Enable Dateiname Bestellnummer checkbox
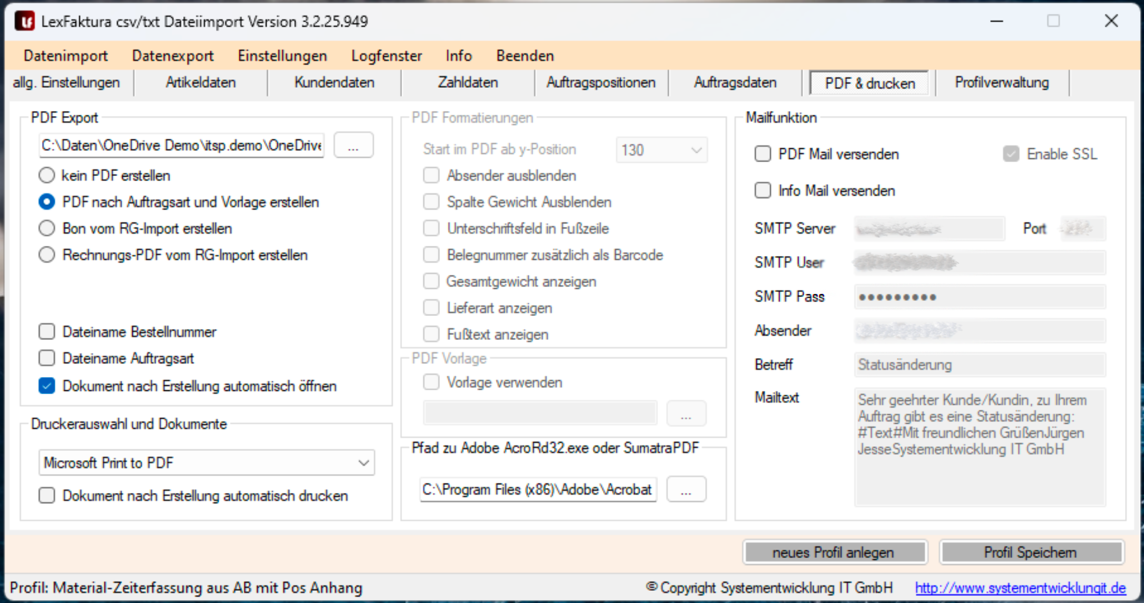This screenshot has height=603, width=1144. (x=47, y=332)
